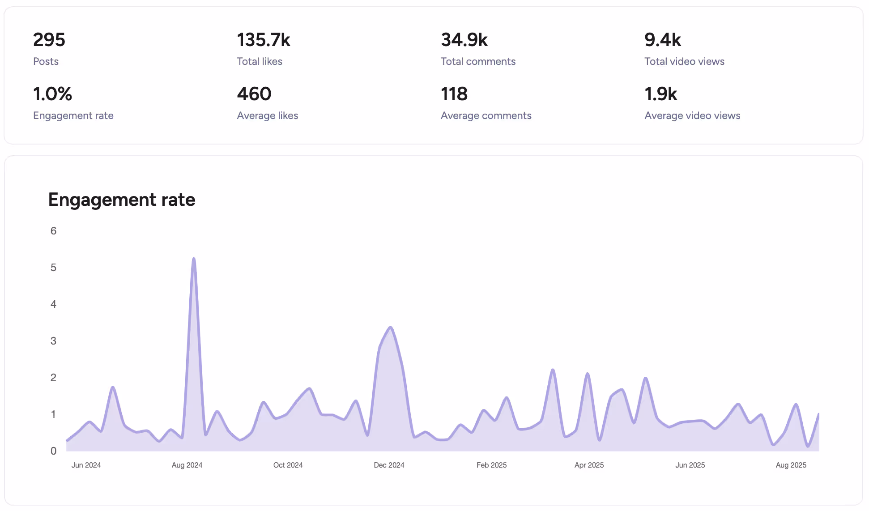The width and height of the screenshot is (869, 511).
Task: Click the 118 Average comments value
Action: coord(454,94)
